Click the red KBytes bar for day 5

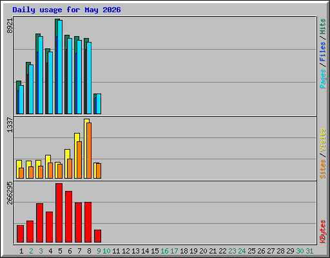click(59, 213)
